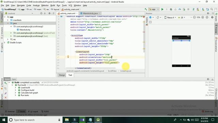Toggle the Gradle side tab
Screen dimensions: 218x123
click(x=216, y=17)
